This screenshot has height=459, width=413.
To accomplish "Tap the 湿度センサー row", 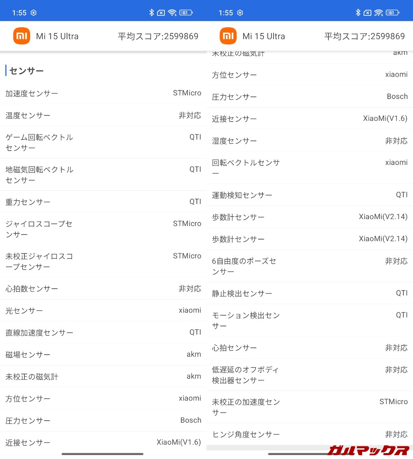I will (x=310, y=141).
